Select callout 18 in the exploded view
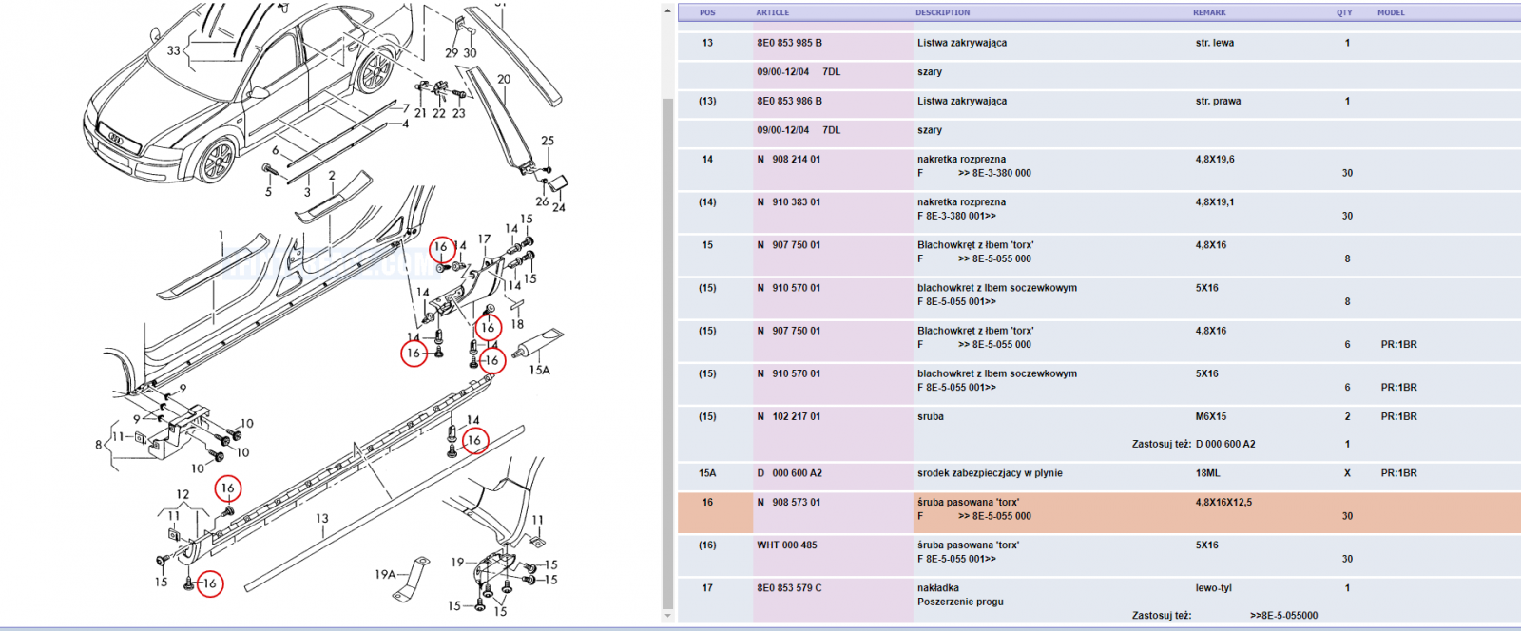This screenshot has width=1521, height=631. pos(517,323)
